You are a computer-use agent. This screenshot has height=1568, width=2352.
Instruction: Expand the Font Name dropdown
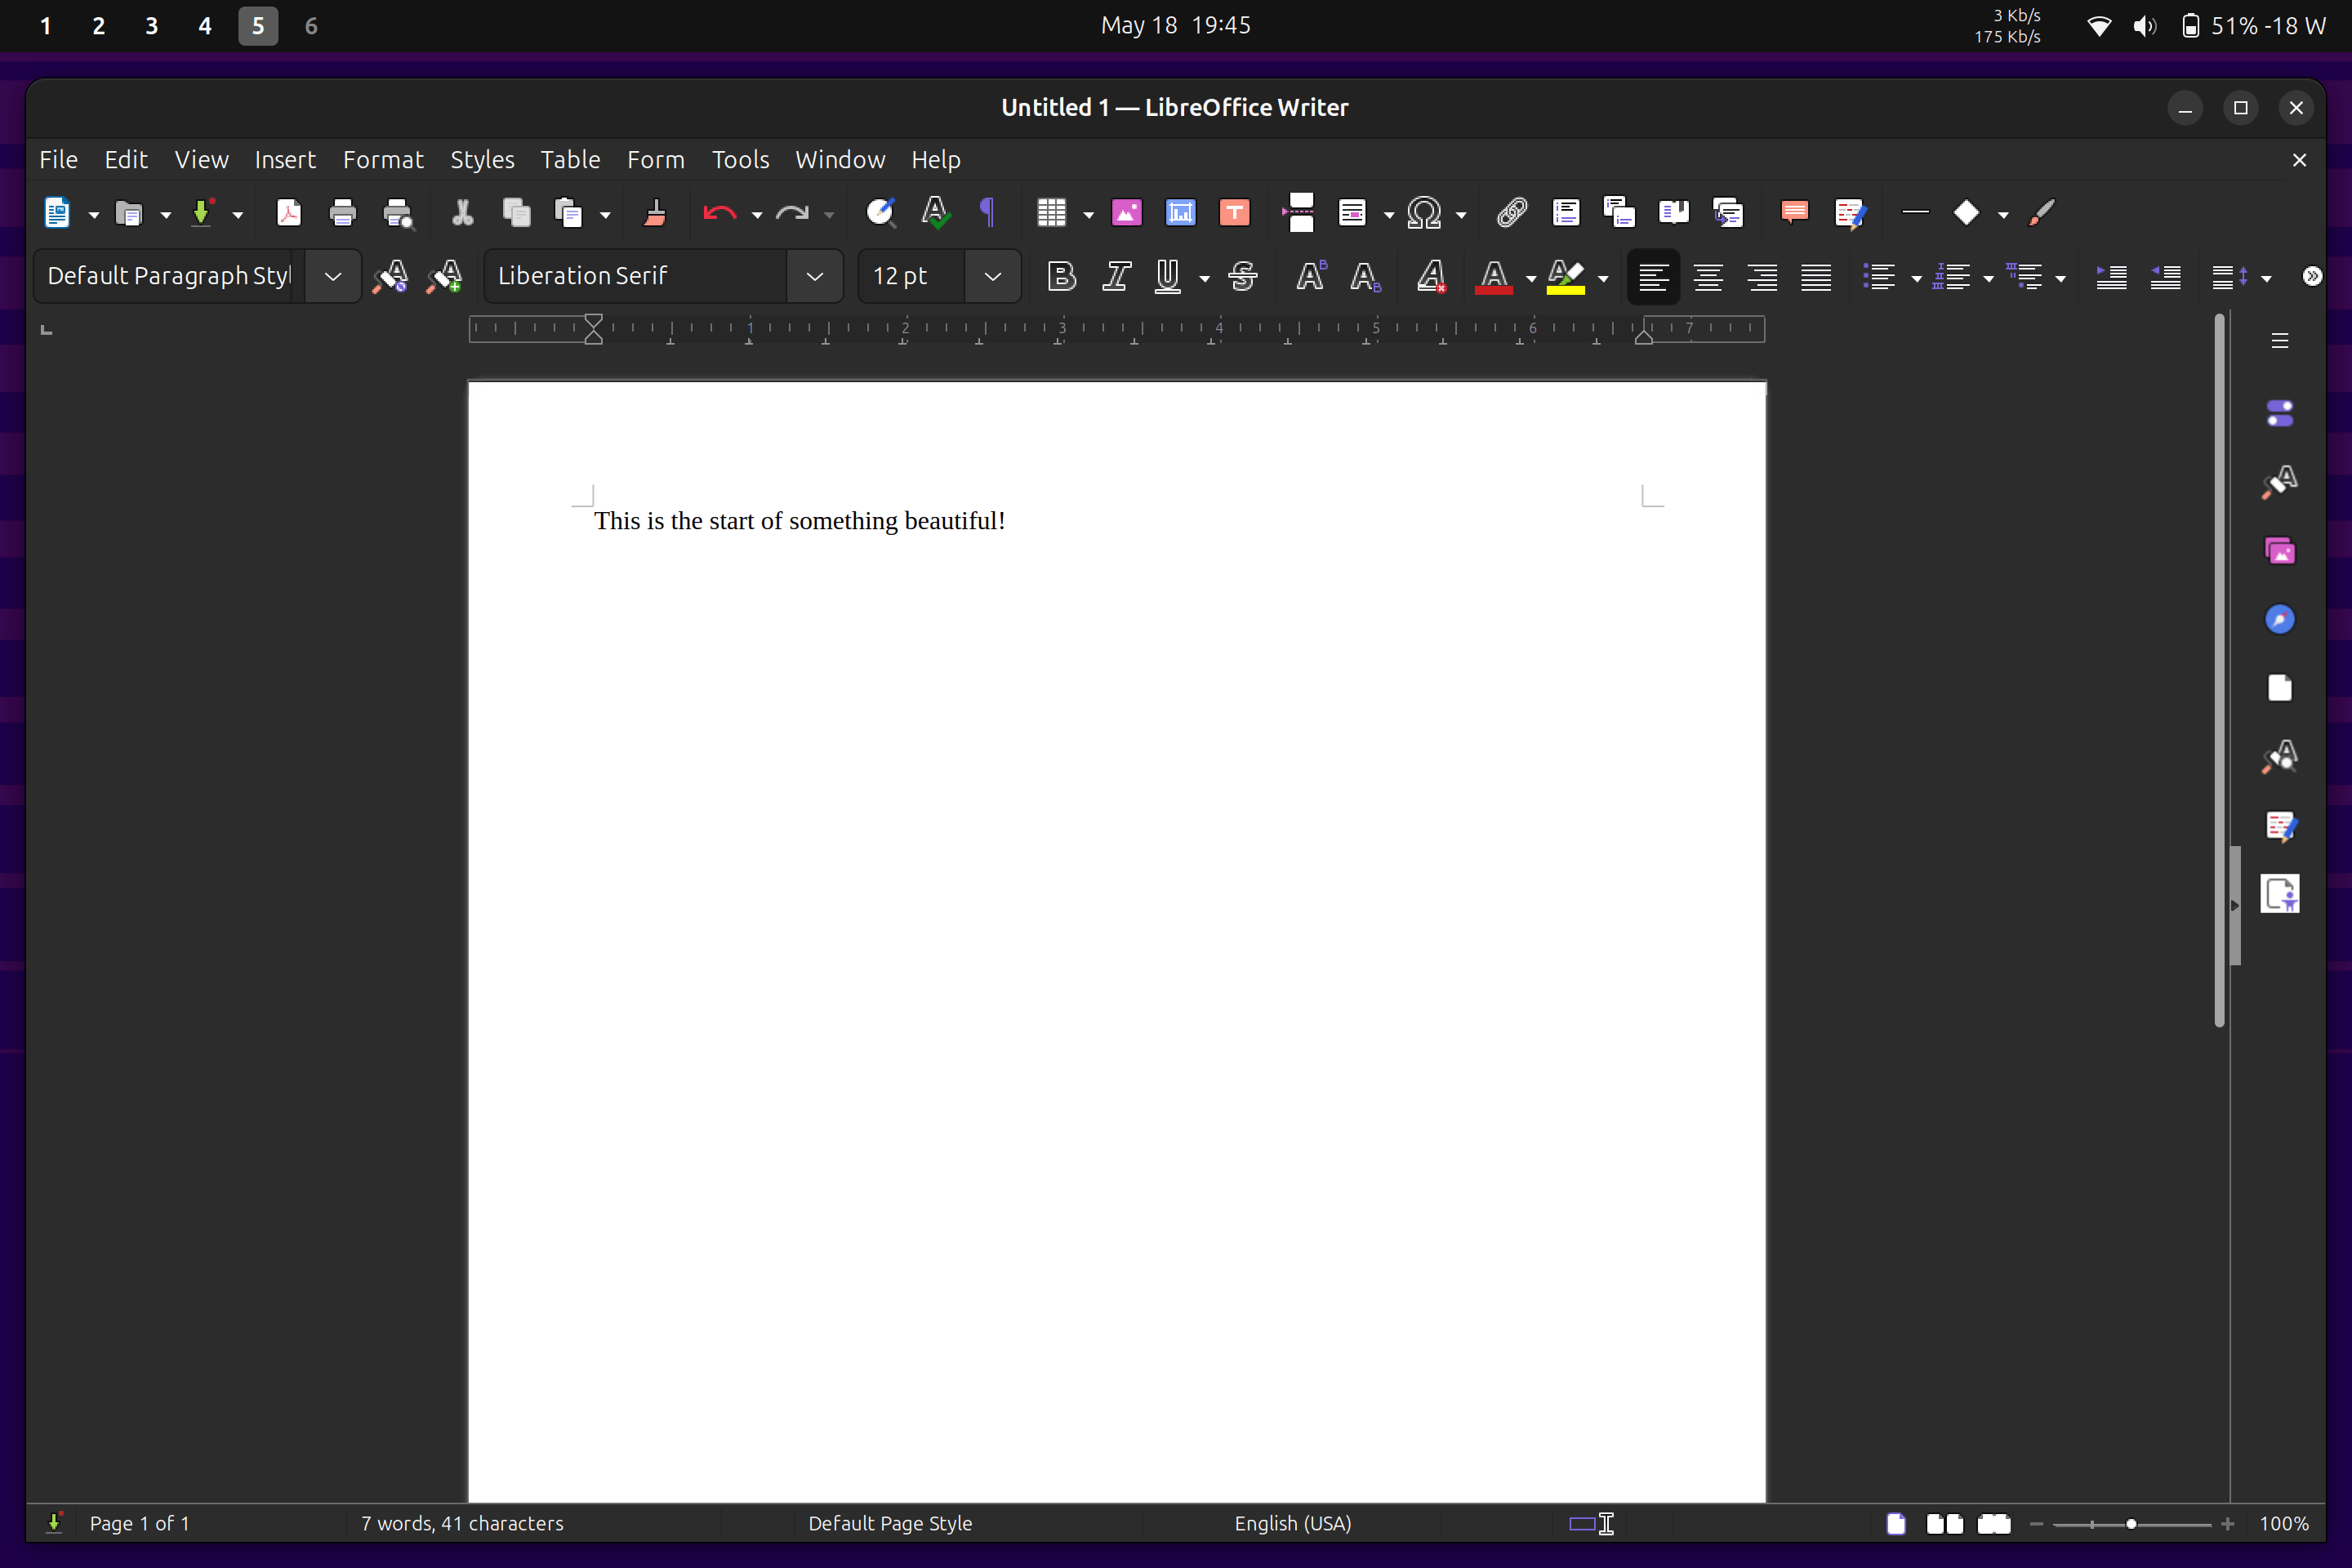point(814,276)
